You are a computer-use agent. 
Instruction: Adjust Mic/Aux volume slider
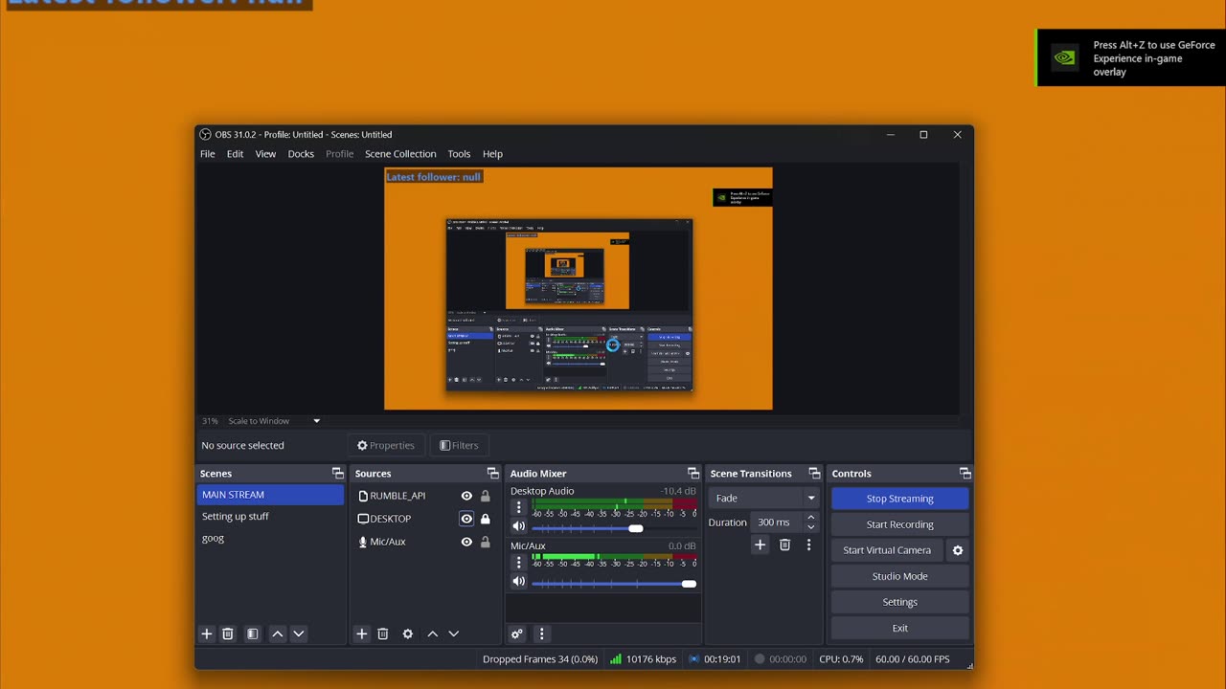click(614, 584)
